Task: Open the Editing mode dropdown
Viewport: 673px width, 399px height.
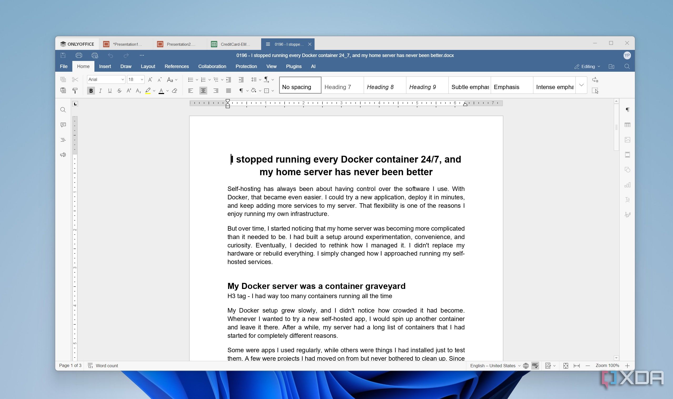Action: pos(587,66)
